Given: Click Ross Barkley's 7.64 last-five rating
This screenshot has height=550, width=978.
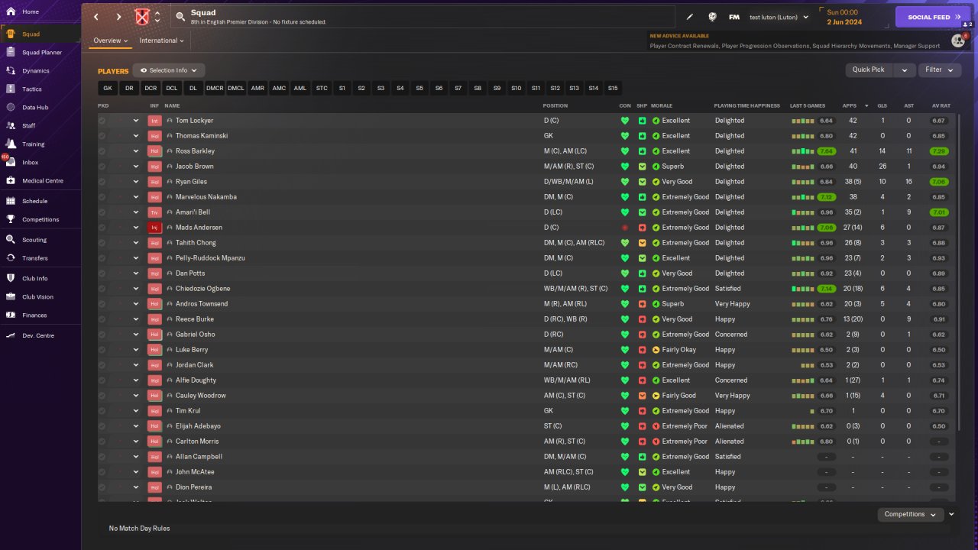Looking at the screenshot, I should [827, 151].
